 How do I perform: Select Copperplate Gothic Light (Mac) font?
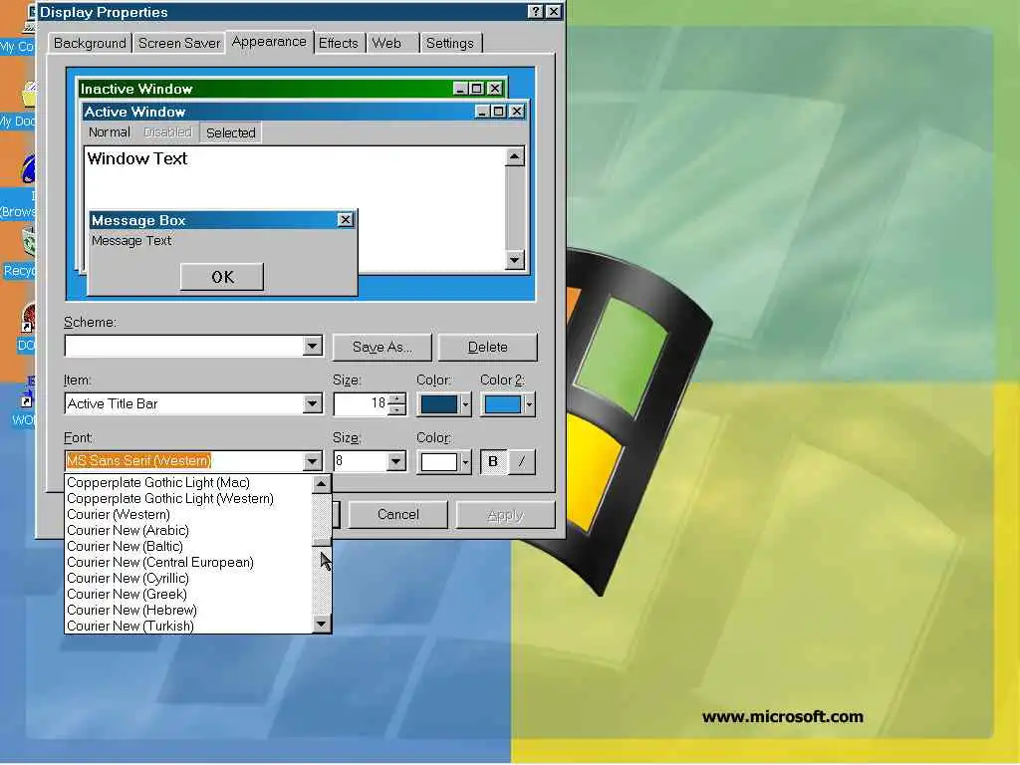coord(188,483)
